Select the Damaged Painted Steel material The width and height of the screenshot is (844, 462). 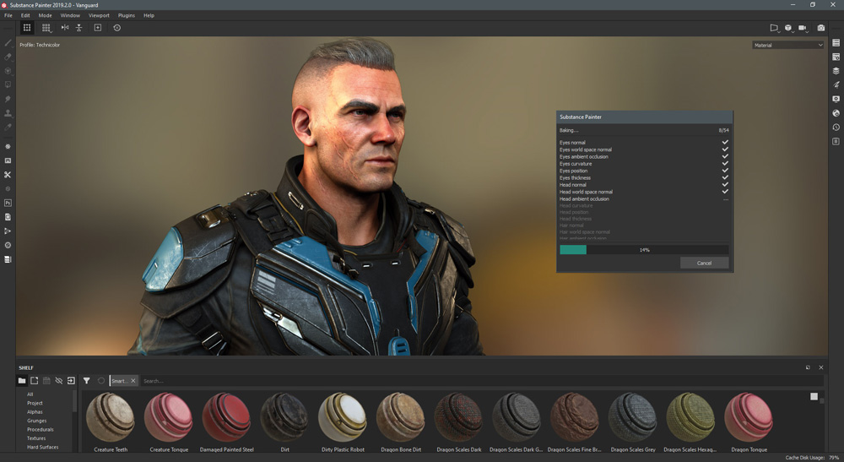(226, 417)
